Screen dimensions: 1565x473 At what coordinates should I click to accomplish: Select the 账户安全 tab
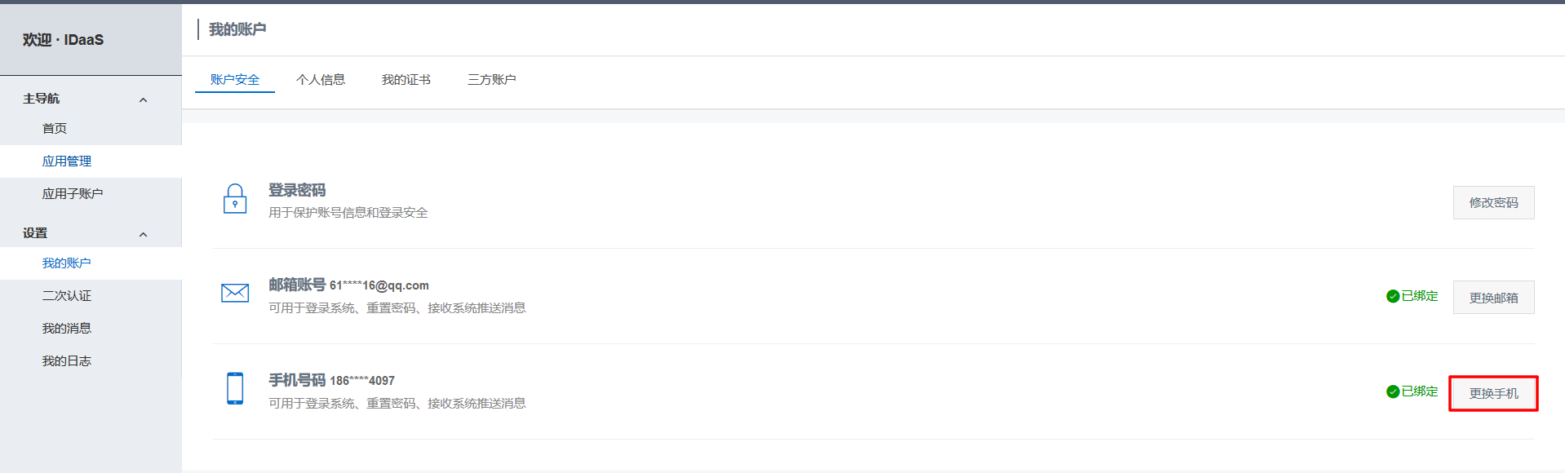(235, 79)
